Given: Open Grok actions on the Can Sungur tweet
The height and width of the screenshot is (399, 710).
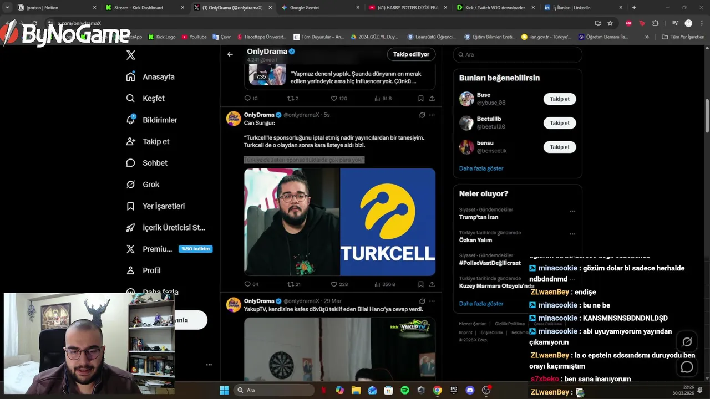Looking at the screenshot, I should [422, 115].
